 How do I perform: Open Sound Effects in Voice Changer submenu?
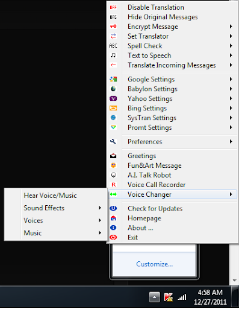[x=55, y=208]
